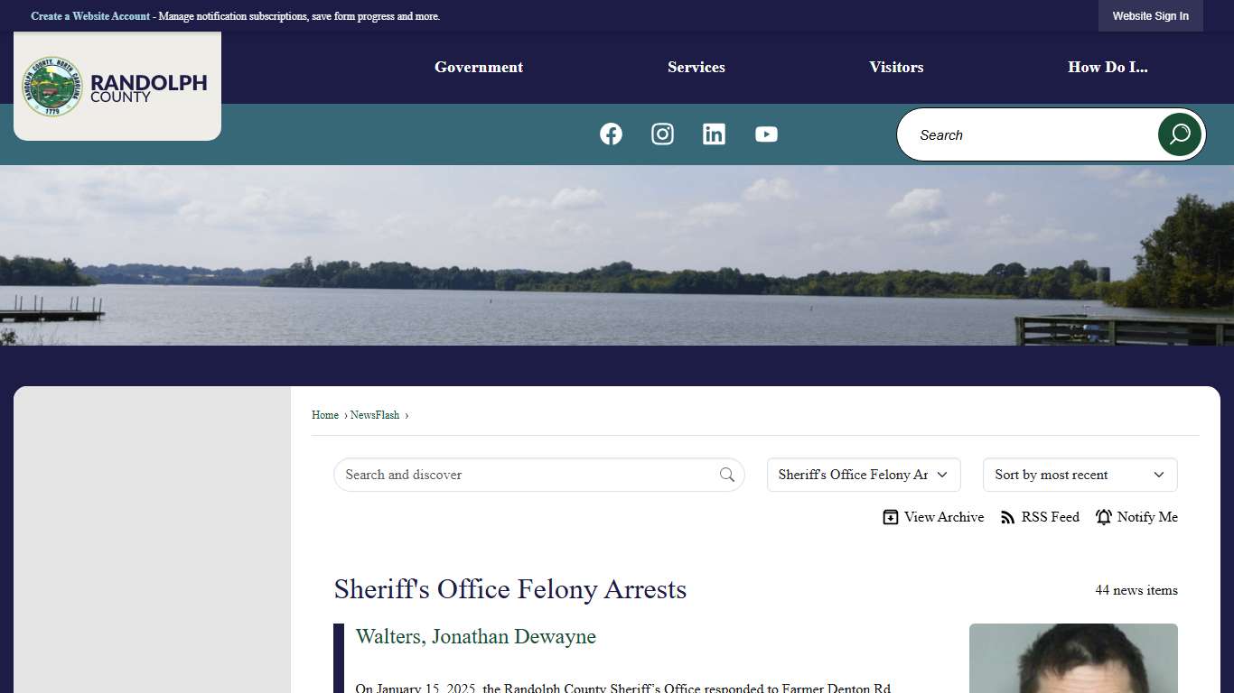The image size is (1234, 693).
Task: Click the Website Sign In button
Action: click(1150, 16)
